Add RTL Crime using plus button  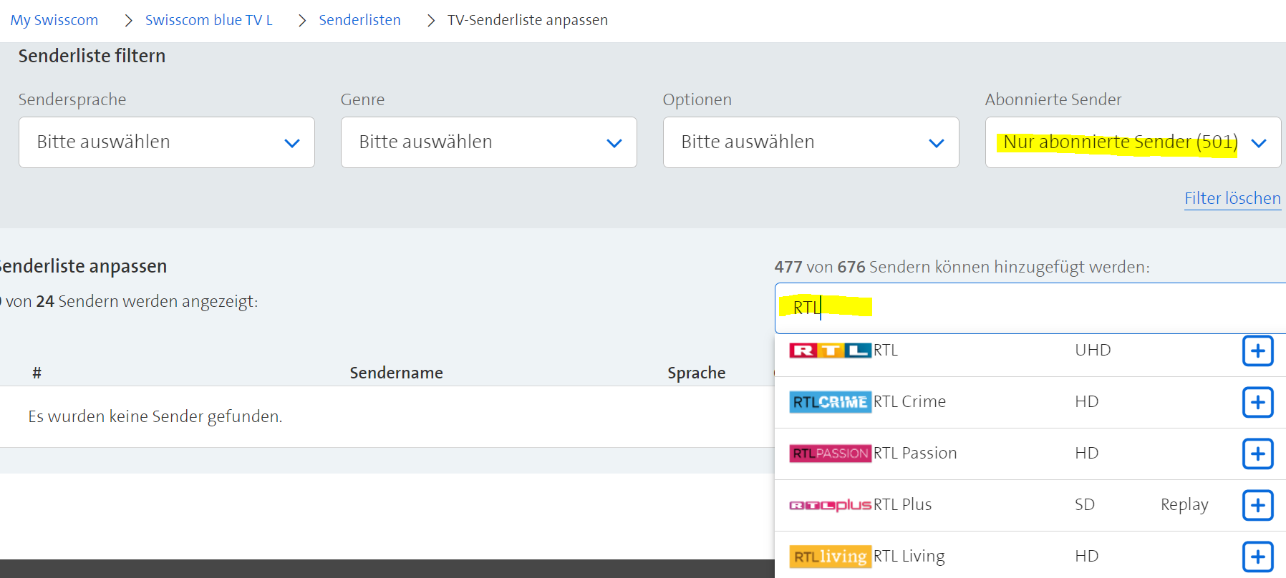pyautogui.click(x=1257, y=402)
